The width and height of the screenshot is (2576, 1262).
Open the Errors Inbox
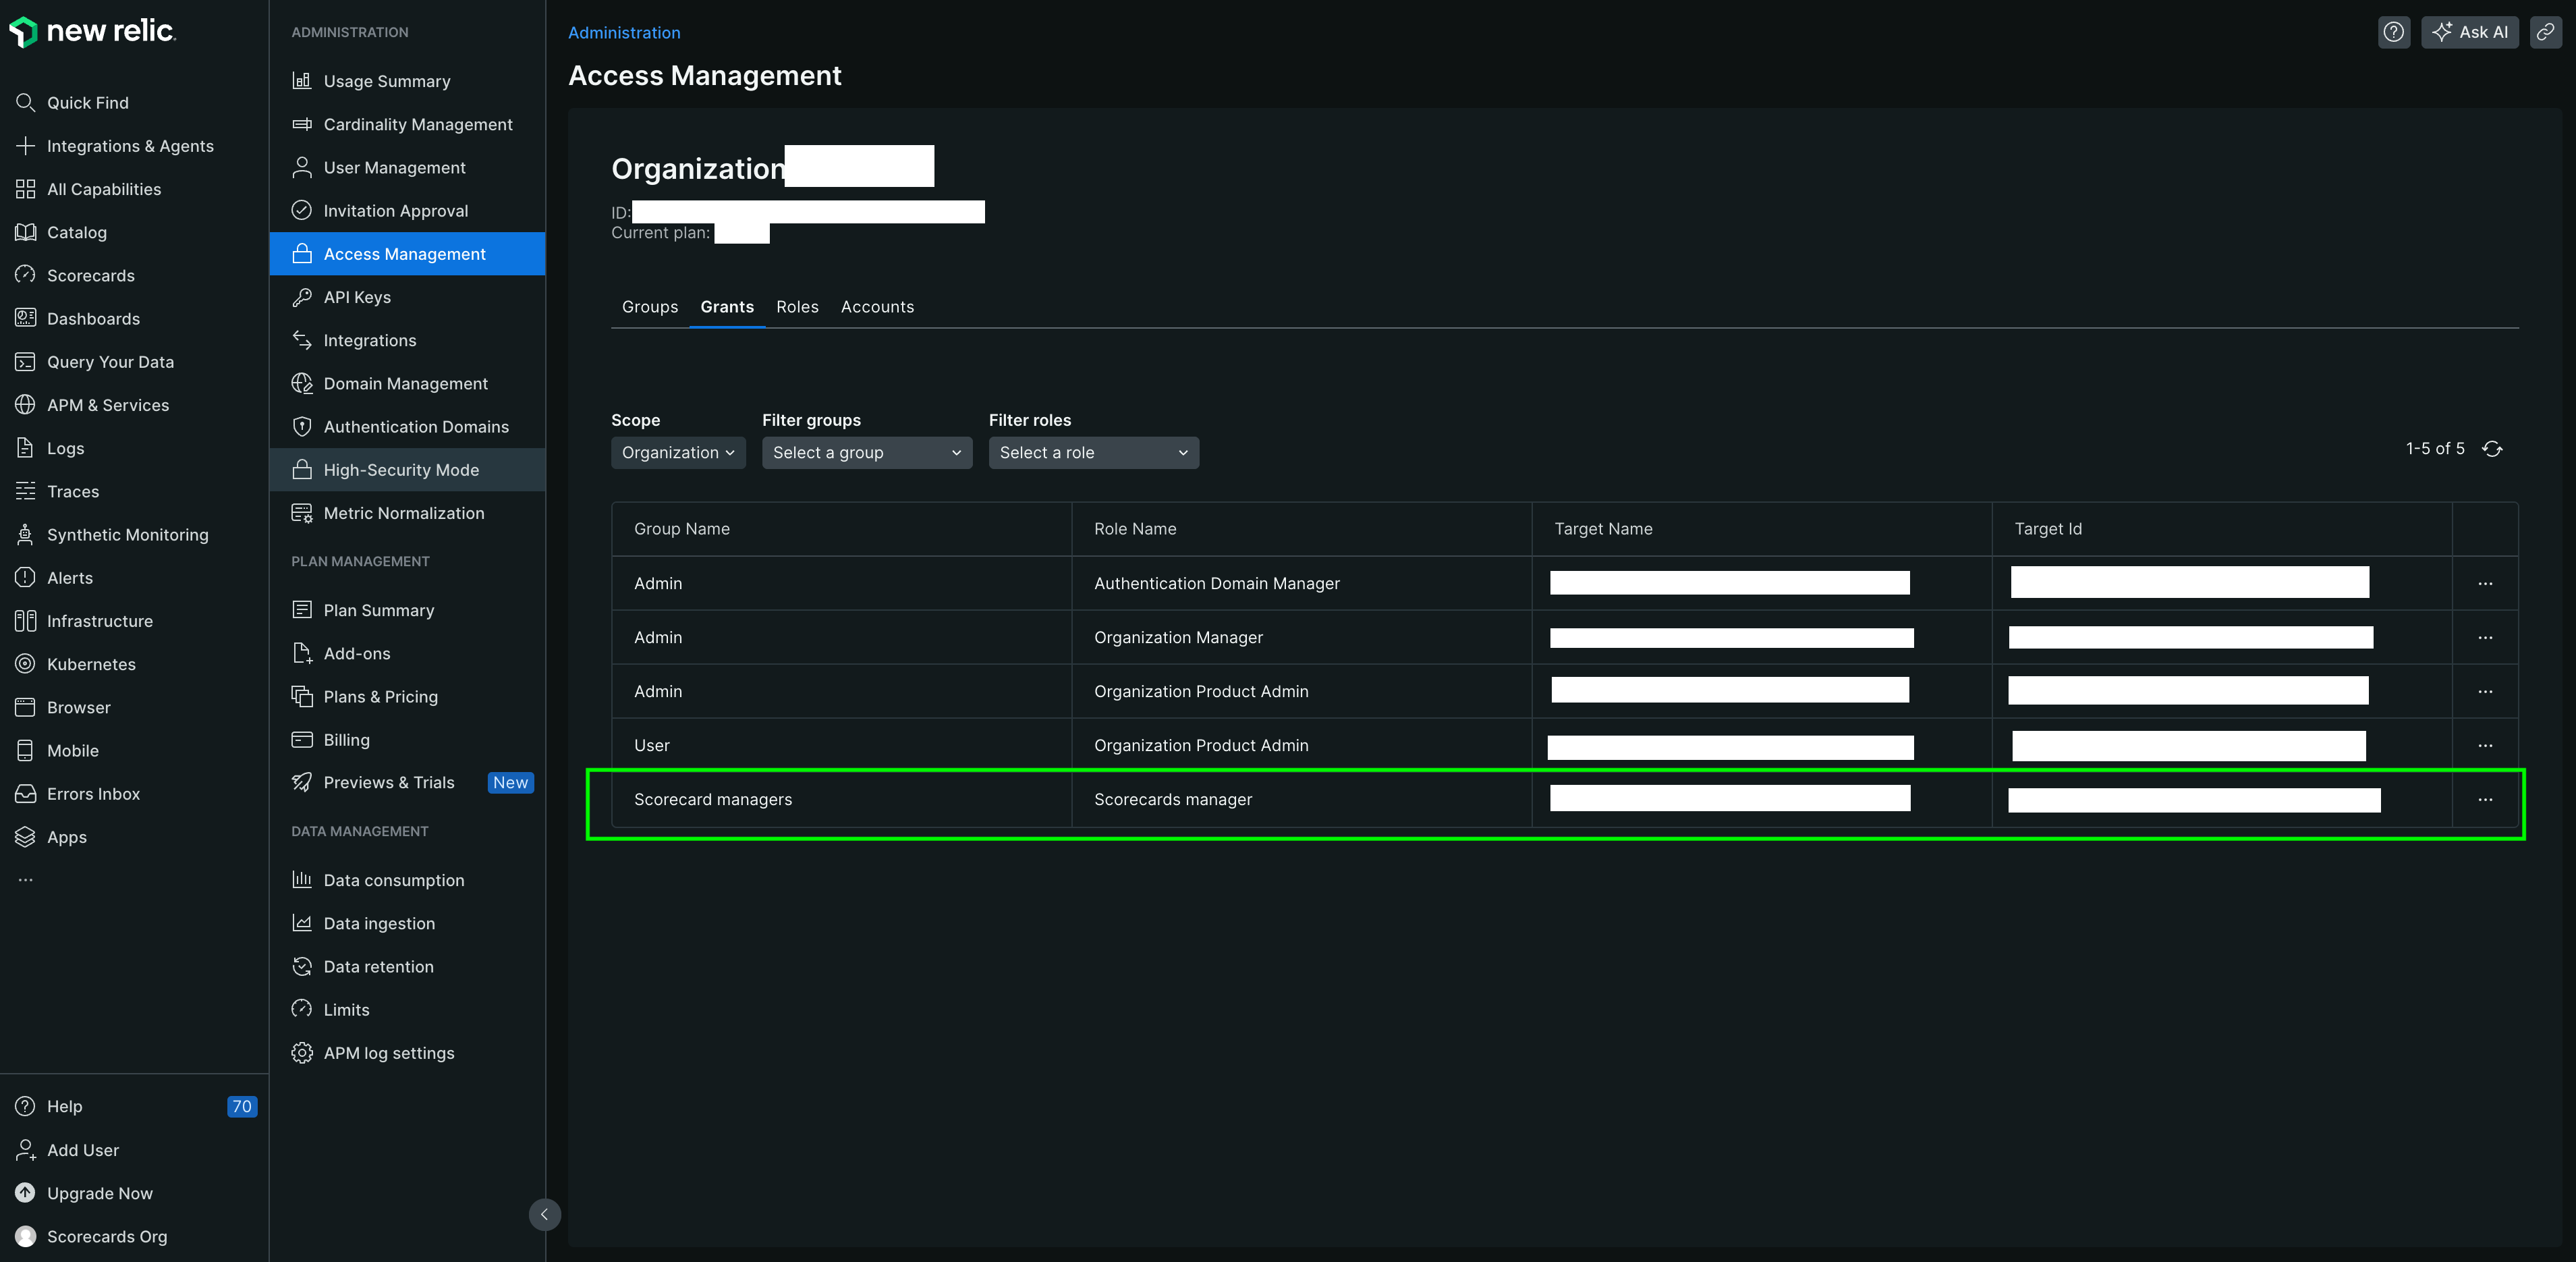94,793
